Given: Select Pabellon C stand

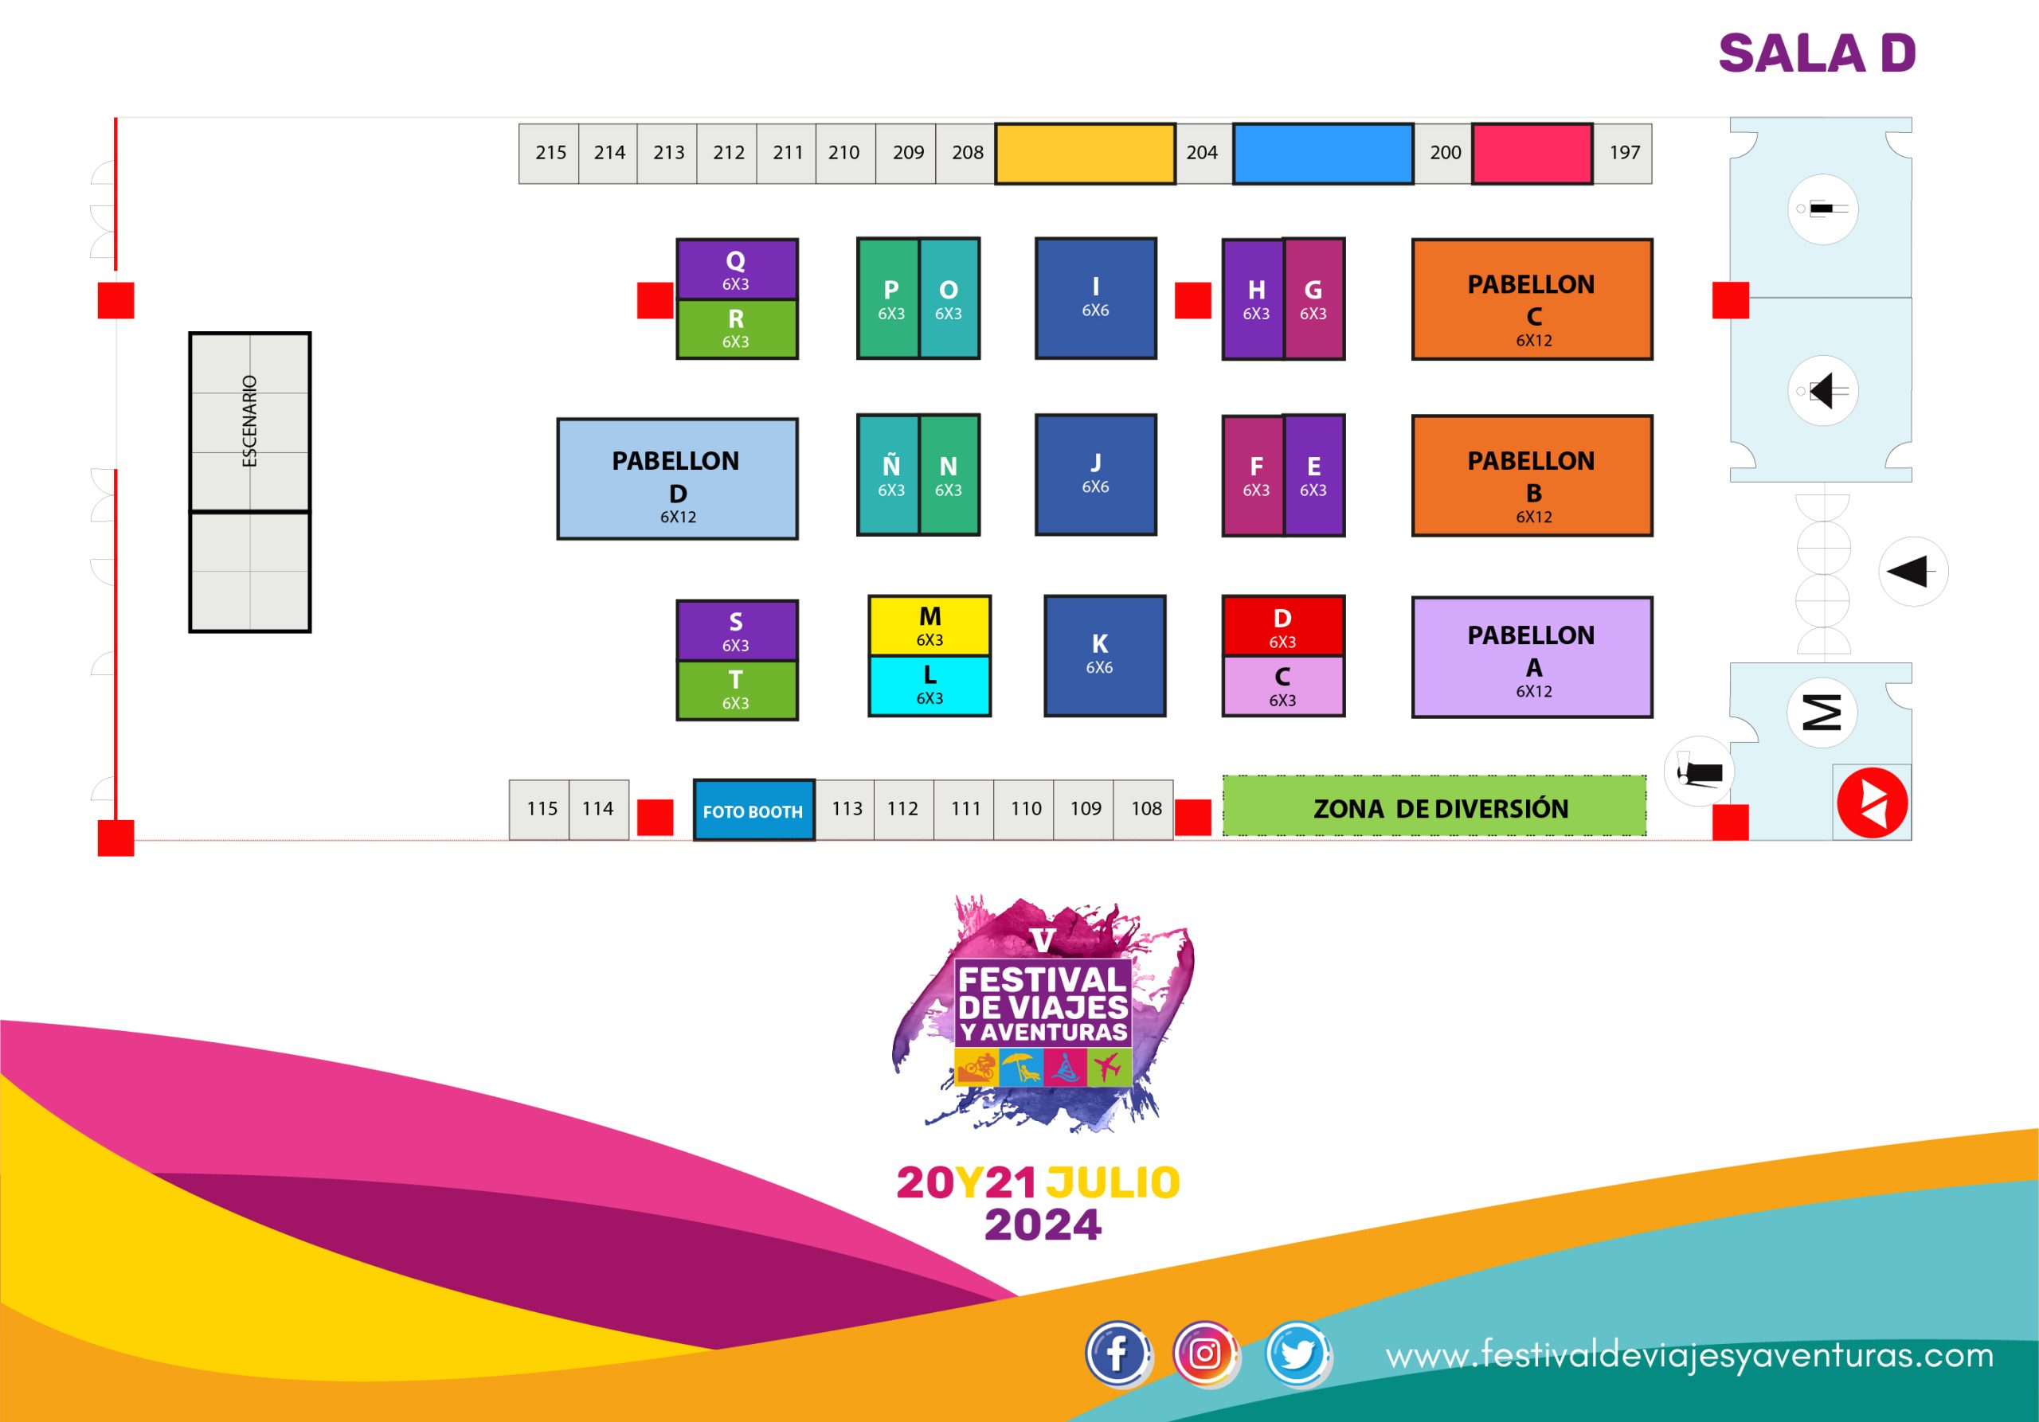Looking at the screenshot, I should 1532,300.
